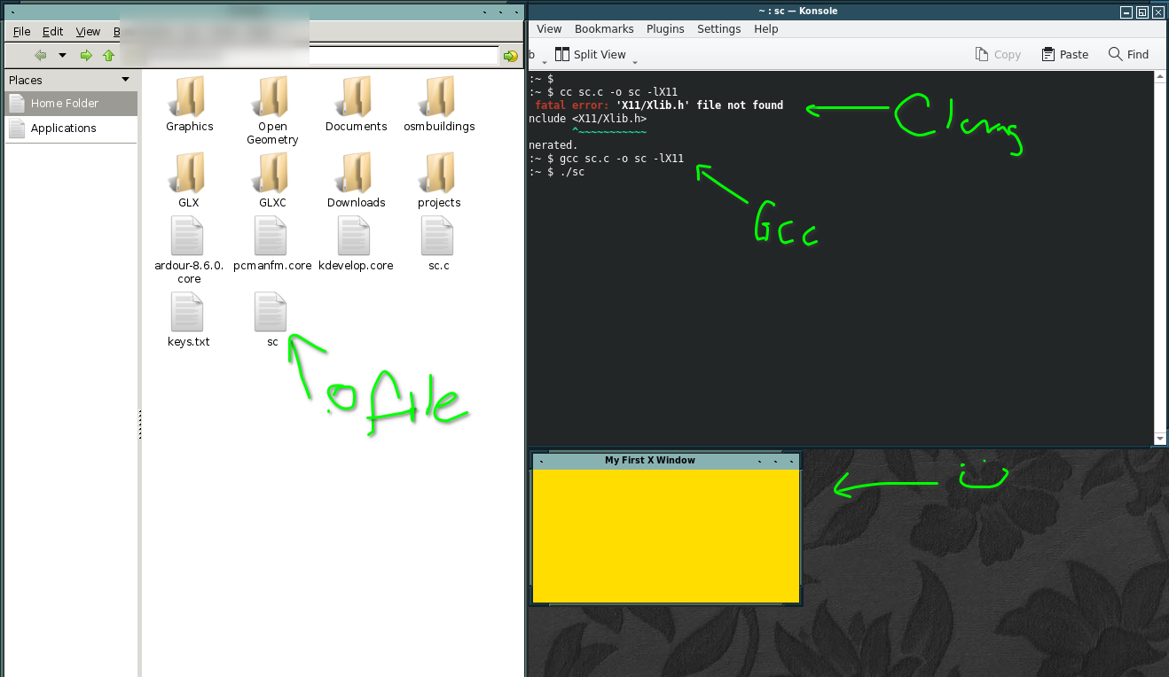Click the Konsole scrollbar down arrow
Image resolution: width=1169 pixels, height=677 pixels.
click(1160, 439)
